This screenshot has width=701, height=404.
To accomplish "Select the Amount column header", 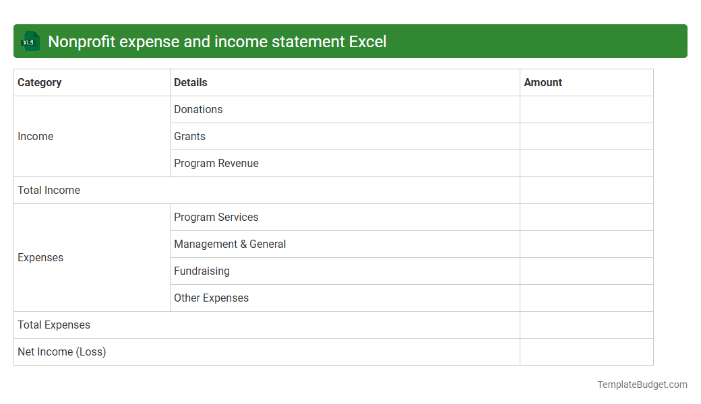I will coord(543,82).
